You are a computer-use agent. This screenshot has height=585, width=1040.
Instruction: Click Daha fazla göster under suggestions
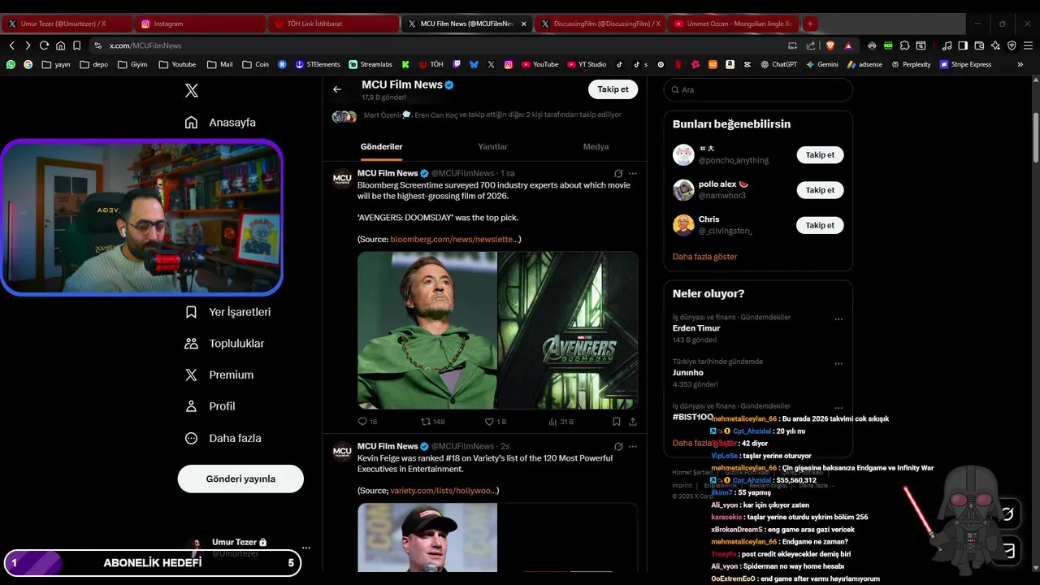704,257
